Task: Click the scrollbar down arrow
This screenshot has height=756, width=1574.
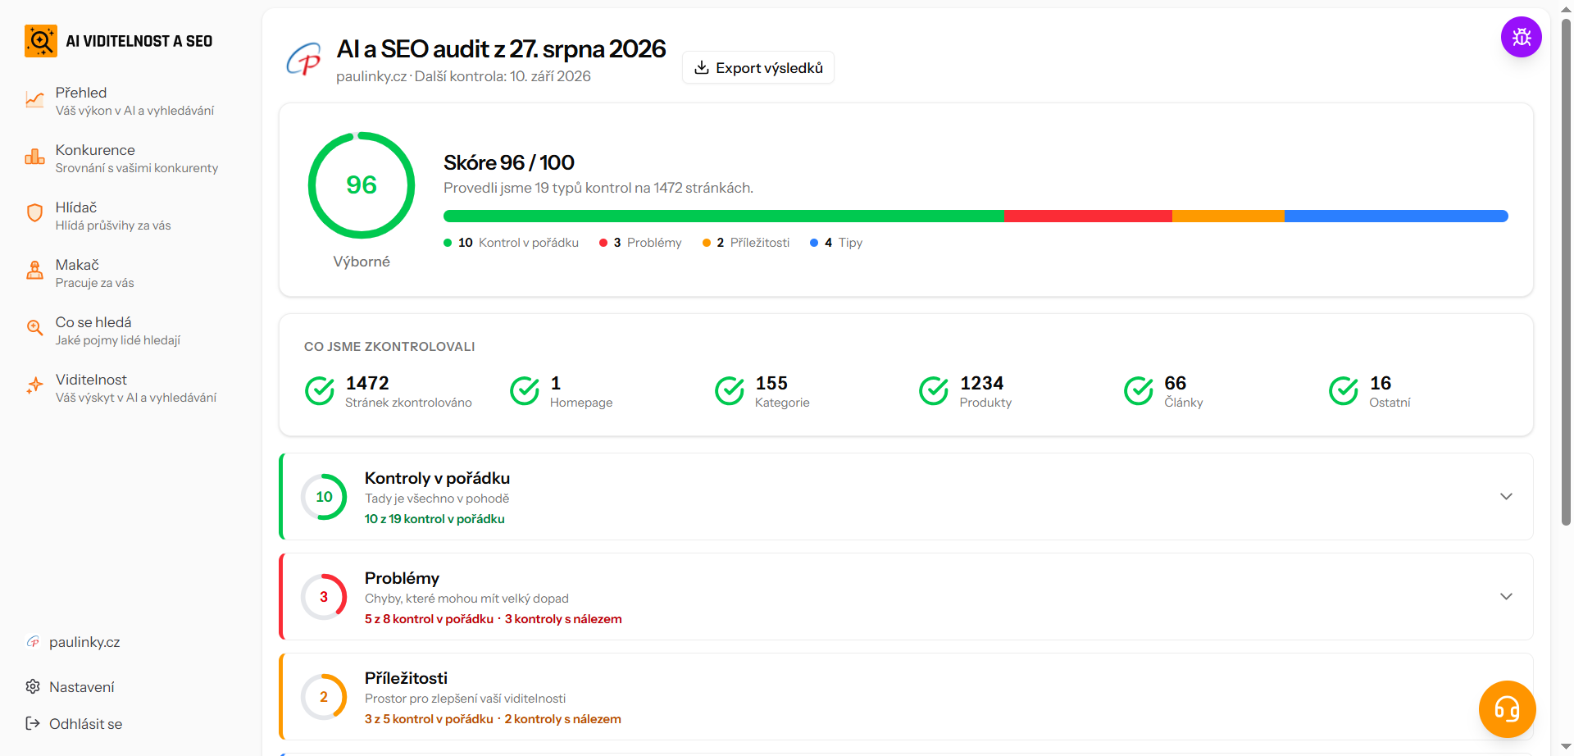Action: pyautogui.click(x=1566, y=748)
